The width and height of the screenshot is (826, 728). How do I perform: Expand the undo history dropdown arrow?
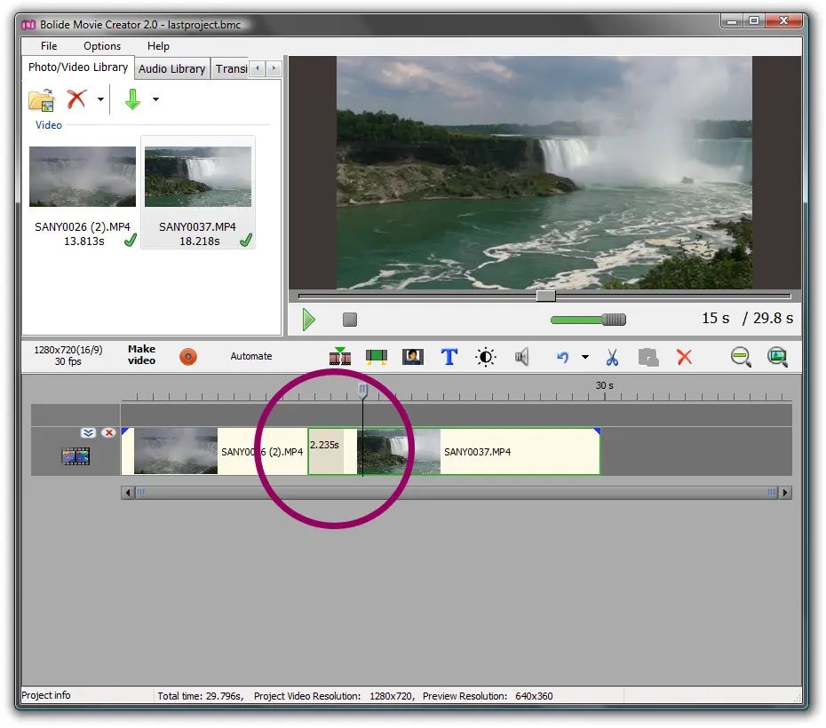pyautogui.click(x=584, y=357)
